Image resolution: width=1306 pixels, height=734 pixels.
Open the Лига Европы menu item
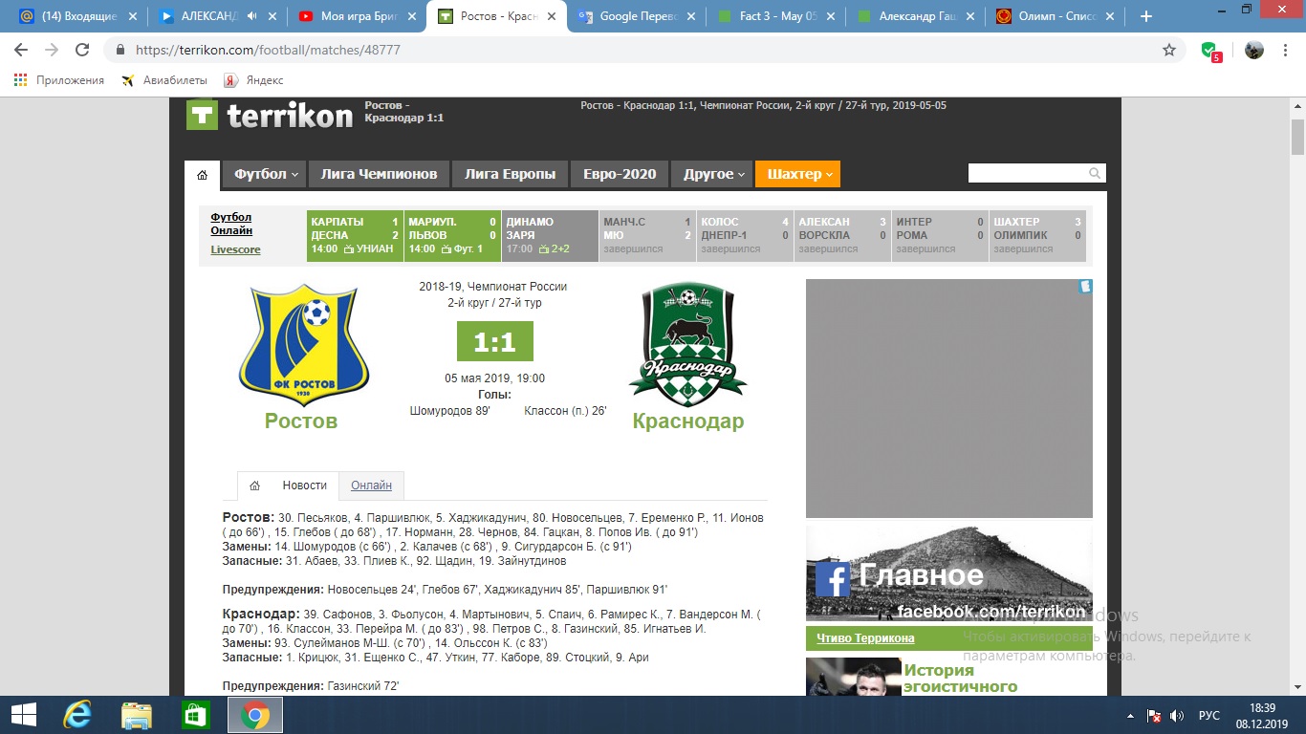coord(510,174)
